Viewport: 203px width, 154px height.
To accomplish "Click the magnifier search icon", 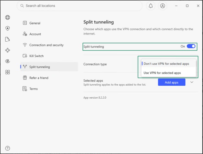I will [22, 6].
